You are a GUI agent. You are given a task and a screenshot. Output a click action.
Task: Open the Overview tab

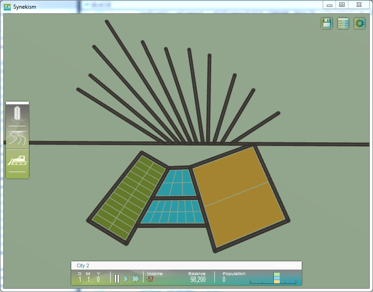[x=285, y=265]
